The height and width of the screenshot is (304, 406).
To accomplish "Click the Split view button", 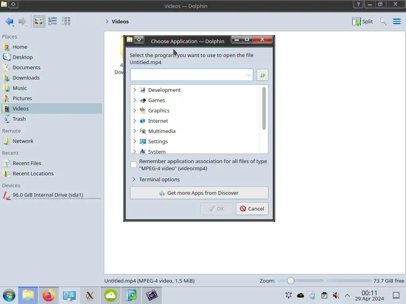I will point(362,21).
